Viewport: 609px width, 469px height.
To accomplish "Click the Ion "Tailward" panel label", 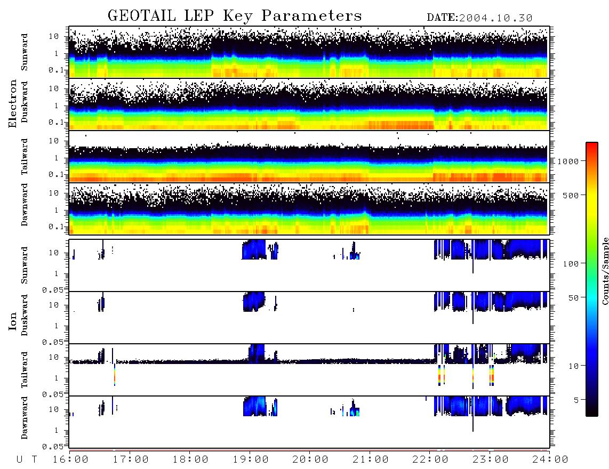I will 25,370.
